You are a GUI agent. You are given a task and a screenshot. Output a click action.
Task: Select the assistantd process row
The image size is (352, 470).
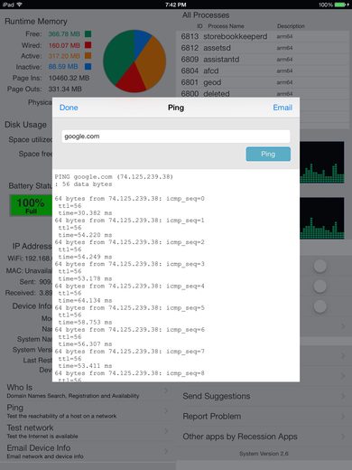[x=264, y=60]
